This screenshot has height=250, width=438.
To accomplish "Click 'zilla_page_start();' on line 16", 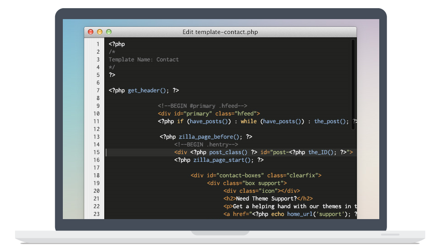I will (x=224, y=160).
